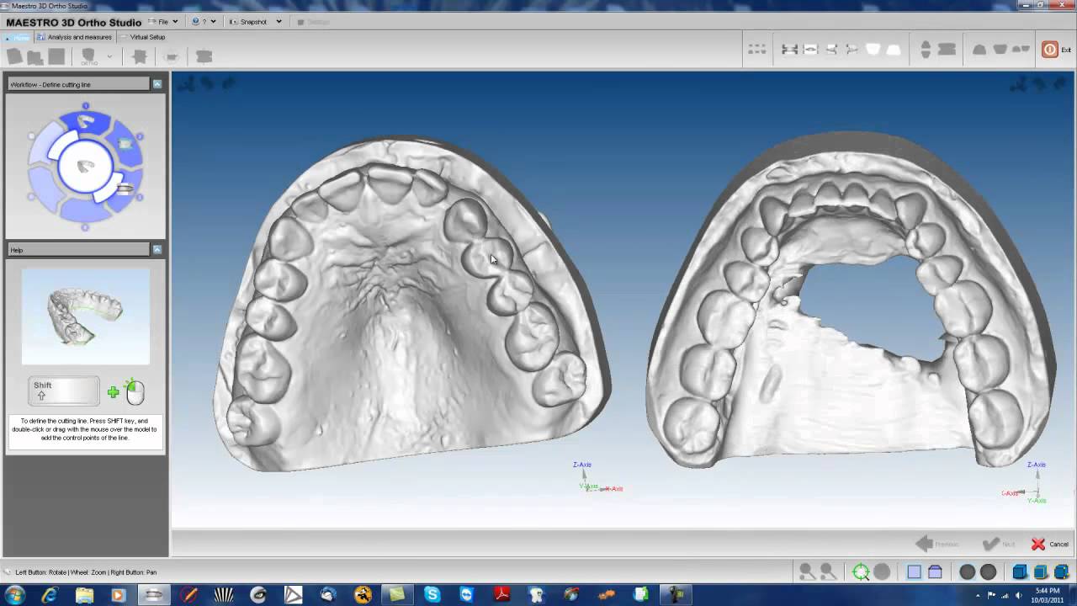Show only the lower model icon
Image resolution: width=1077 pixels, height=606 pixels.
coord(1000,50)
